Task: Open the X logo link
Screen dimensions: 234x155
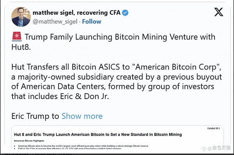Action: pyautogui.click(x=219, y=12)
